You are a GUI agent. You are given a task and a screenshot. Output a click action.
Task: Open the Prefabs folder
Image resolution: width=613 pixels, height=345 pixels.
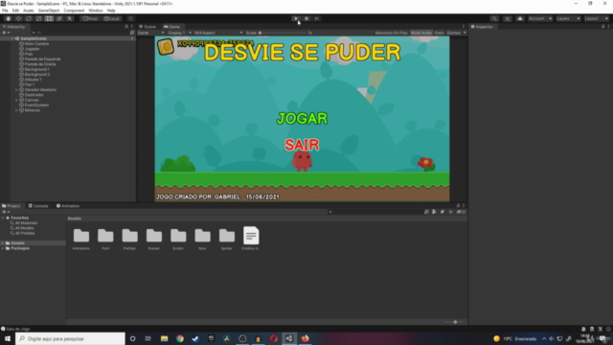(130, 239)
